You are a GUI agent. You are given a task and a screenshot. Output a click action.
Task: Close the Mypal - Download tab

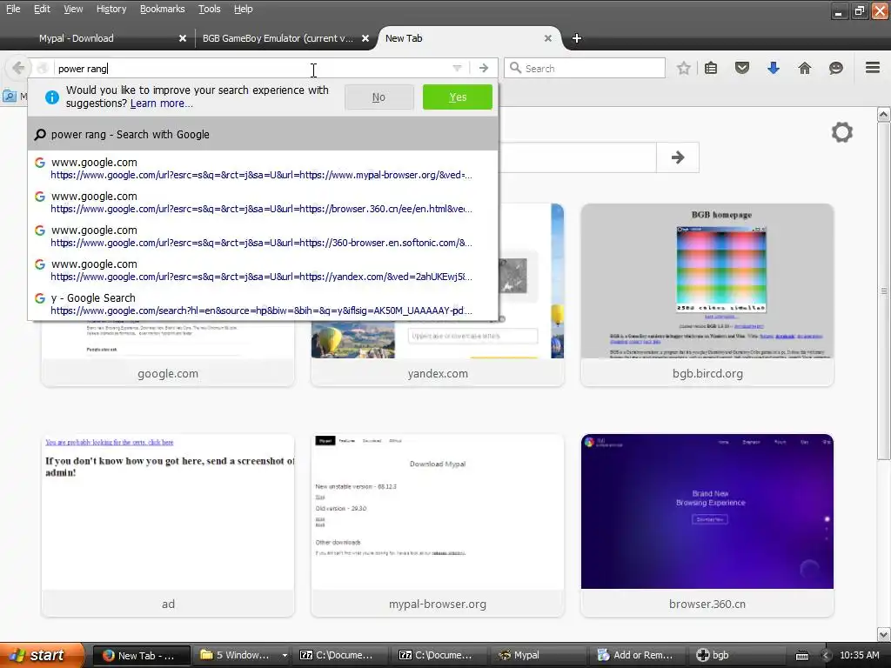tap(183, 38)
